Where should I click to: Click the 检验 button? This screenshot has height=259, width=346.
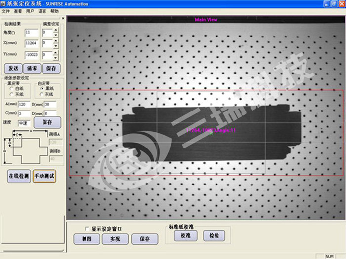(x=214, y=236)
